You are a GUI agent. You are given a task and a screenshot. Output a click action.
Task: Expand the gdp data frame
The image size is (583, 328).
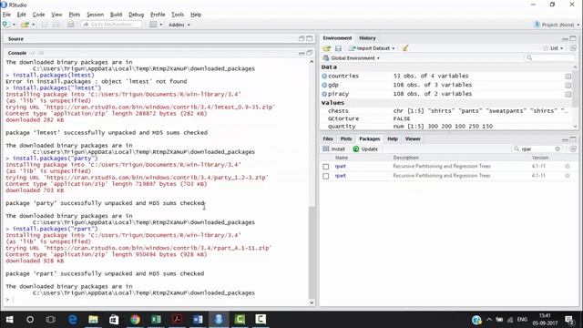pyautogui.click(x=324, y=85)
